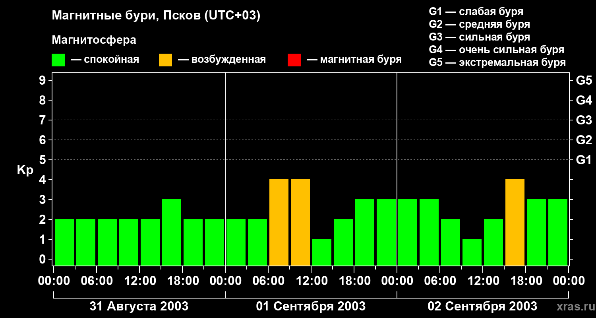Click "12:00" time label under 31 Августа
Viewport: 596px width, 318px height.
[139, 281]
